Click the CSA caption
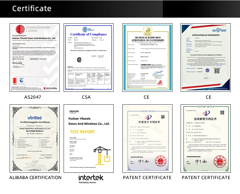This screenshot has width=240, height=194. coord(86,97)
